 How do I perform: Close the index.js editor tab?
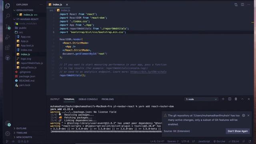point(67,4)
